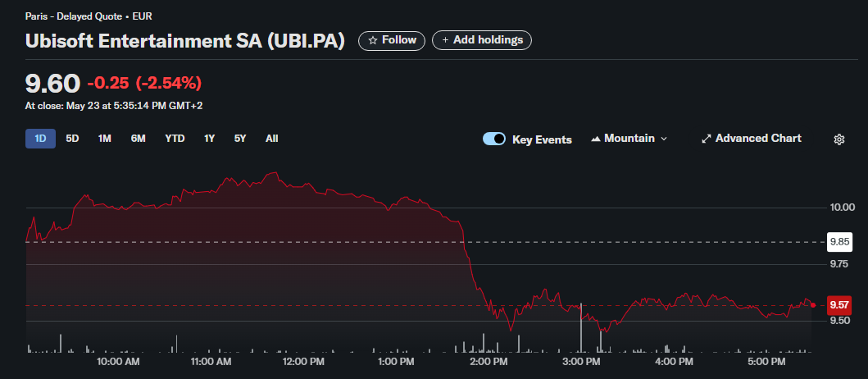Click the 4:00 PM axis label
Screen dimensions: 868x379
coord(674,362)
